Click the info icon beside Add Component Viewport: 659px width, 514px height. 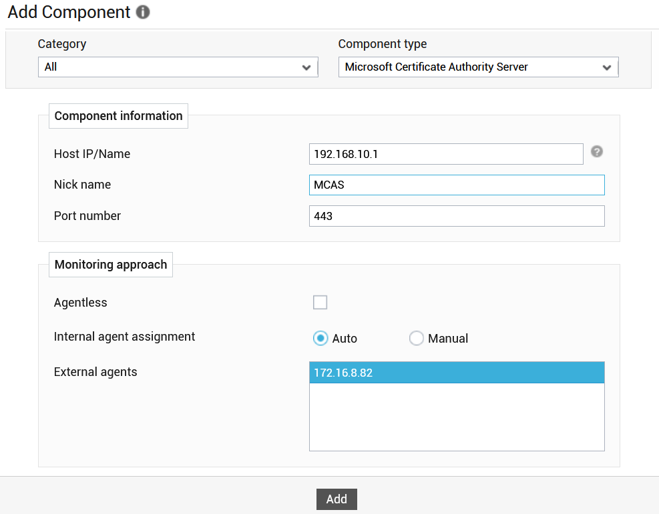coord(143,12)
